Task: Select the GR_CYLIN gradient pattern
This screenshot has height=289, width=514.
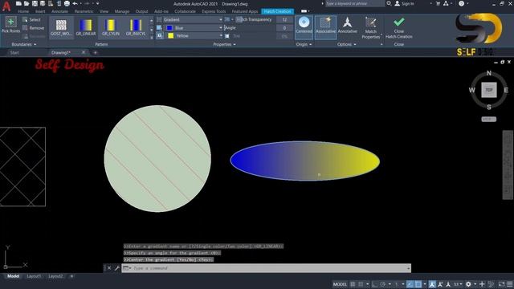Action: 111,27
